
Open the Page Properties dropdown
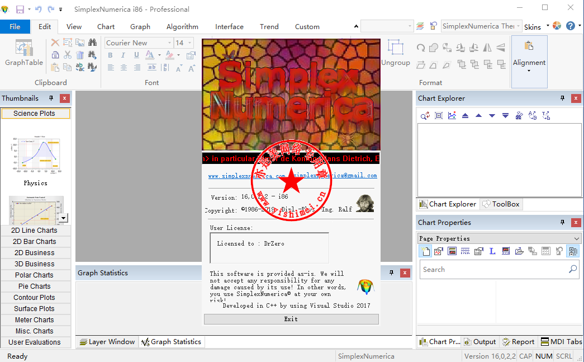click(577, 238)
